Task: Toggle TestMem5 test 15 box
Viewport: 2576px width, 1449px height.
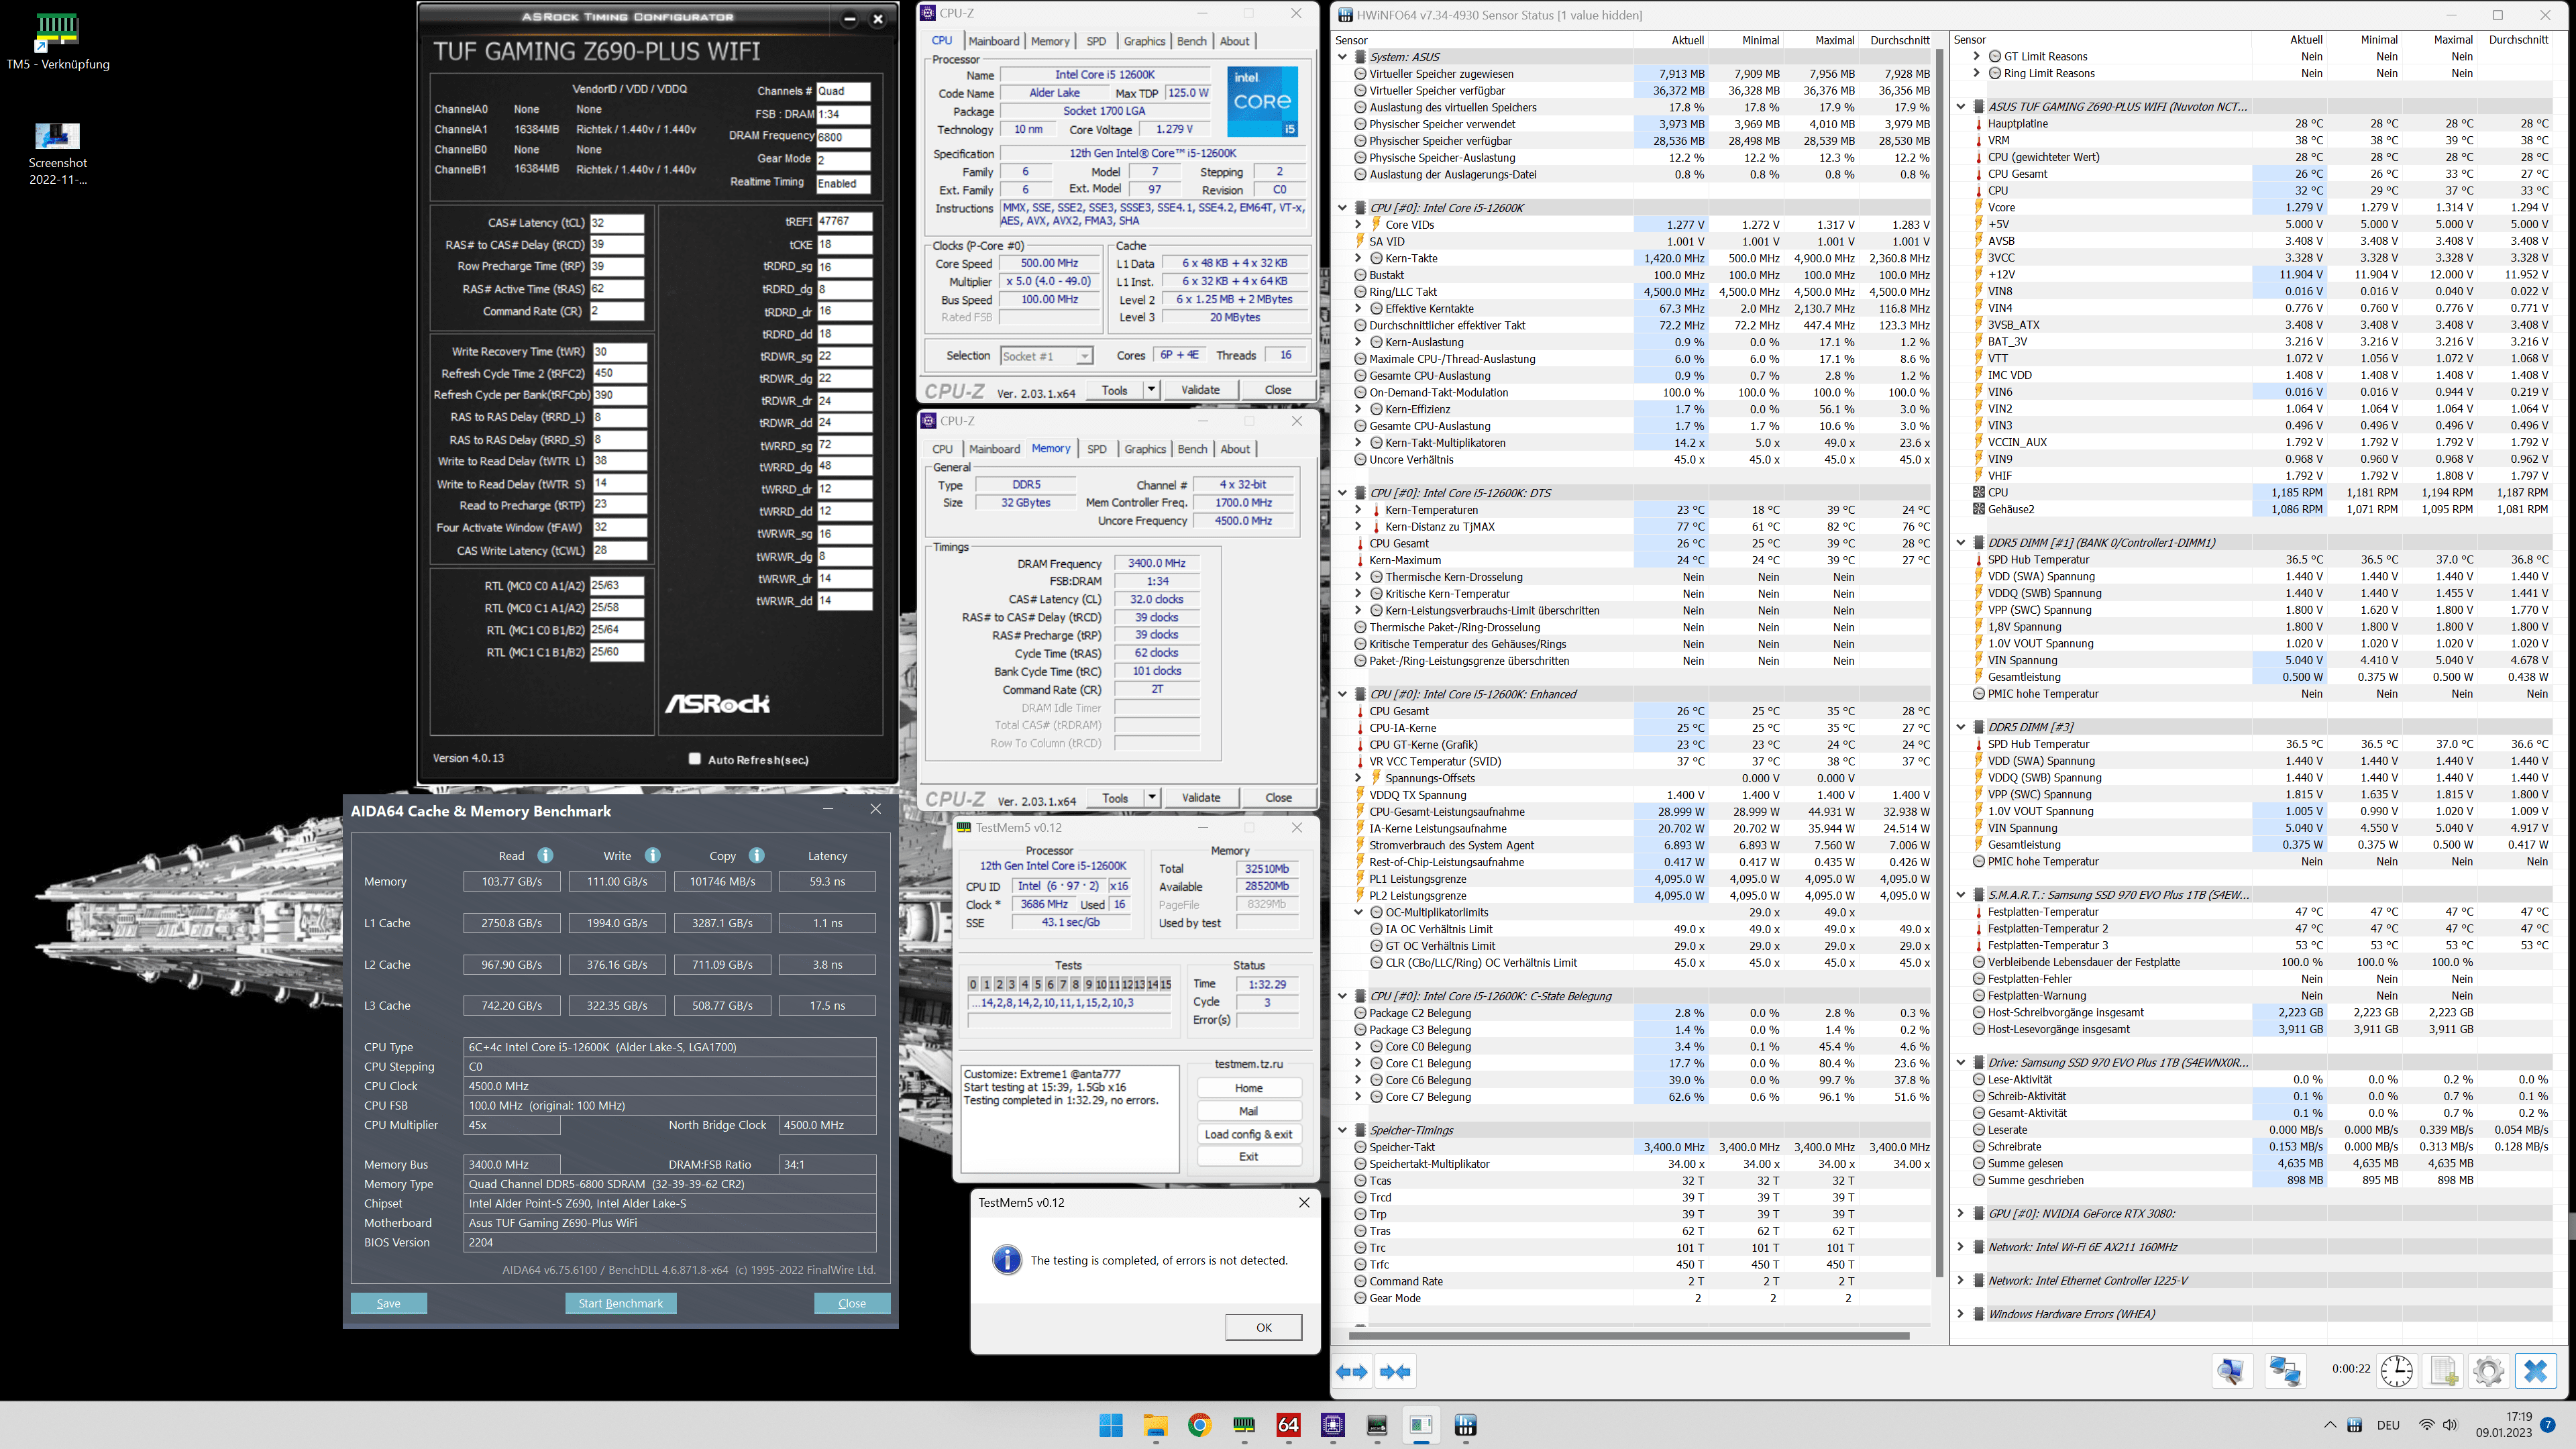Action: (1165, 984)
